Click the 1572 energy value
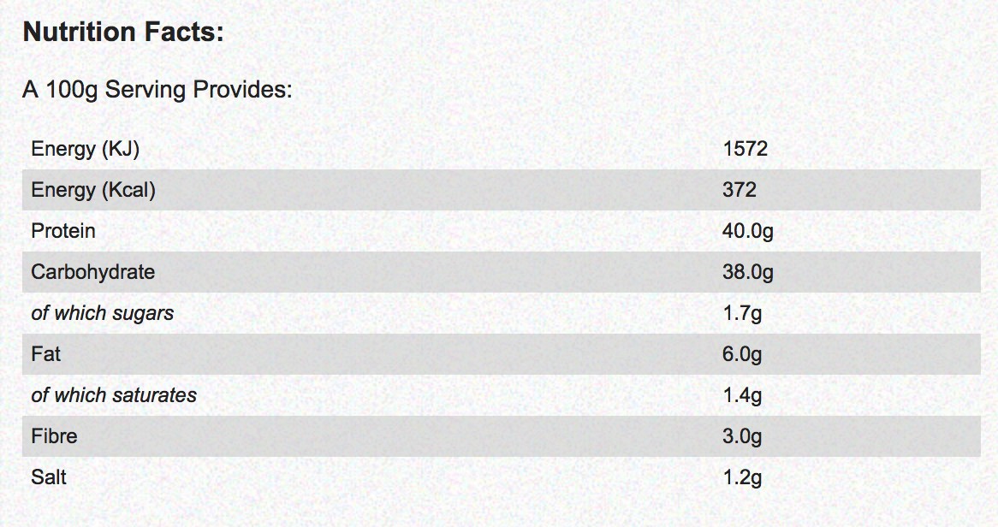 pos(745,149)
